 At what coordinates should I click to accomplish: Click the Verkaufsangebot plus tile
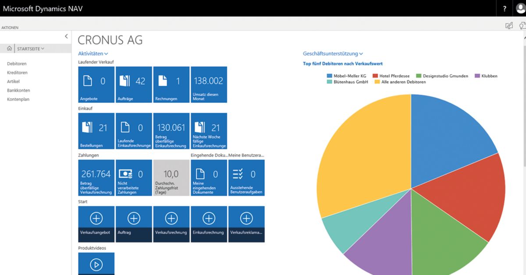click(x=96, y=224)
